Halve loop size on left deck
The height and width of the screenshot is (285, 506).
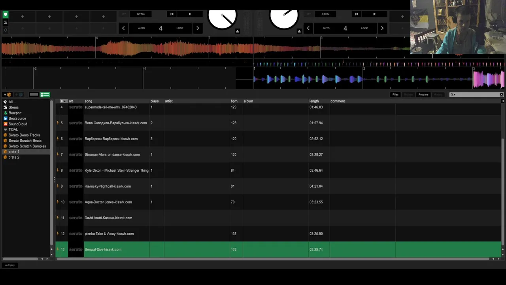(x=123, y=28)
